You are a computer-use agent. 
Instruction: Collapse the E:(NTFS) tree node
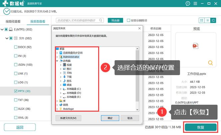pyautogui.click(x=2, y=29)
